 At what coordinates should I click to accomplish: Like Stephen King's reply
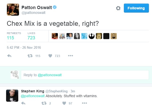point(64,103)
